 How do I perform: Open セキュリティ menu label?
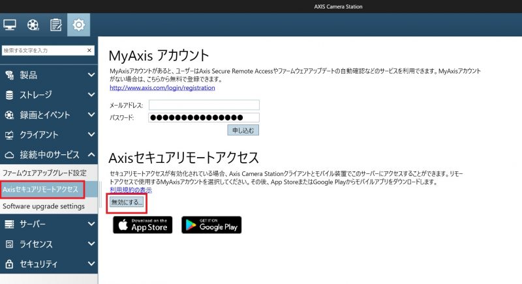[x=38, y=264]
